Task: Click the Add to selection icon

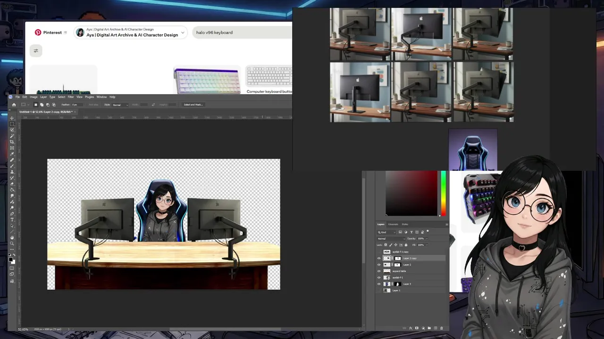Action: tap(42, 105)
